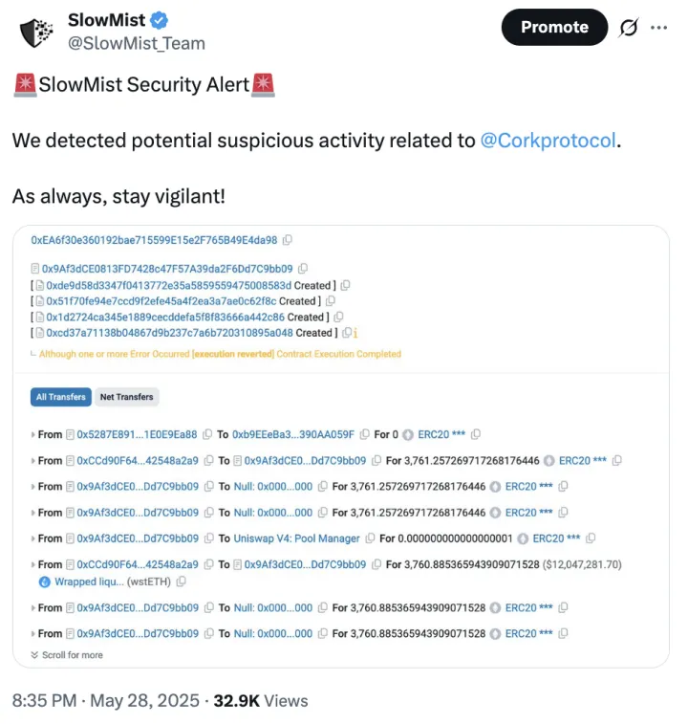This screenshot has height=724, width=688.
Task: Click the SlowMist profile avatar
Action: pyautogui.click(x=36, y=31)
